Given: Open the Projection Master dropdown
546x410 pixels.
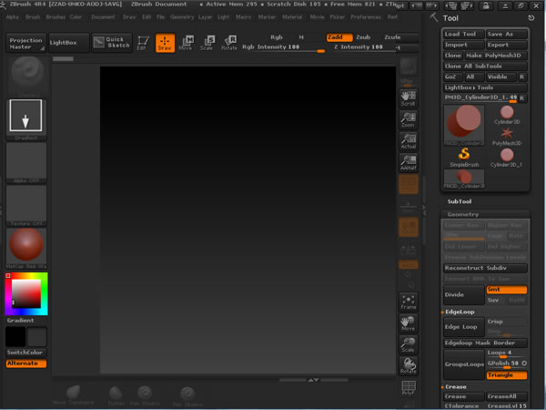Looking at the screenshot, I should pyautogui.click(x=26, y=43).
